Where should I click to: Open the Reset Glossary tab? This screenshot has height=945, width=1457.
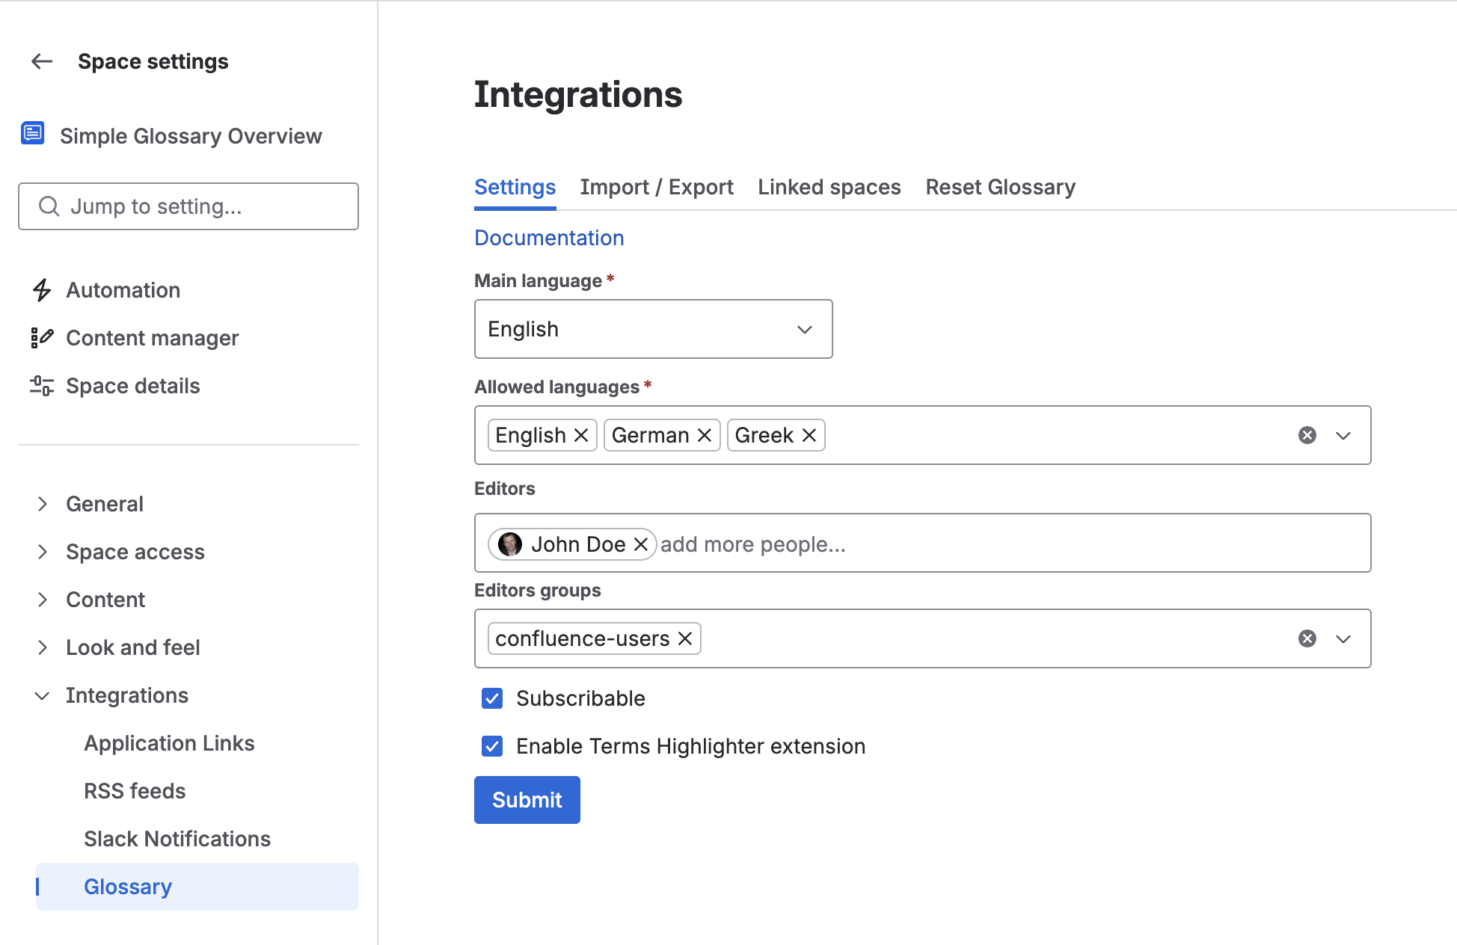(1000, 187)
